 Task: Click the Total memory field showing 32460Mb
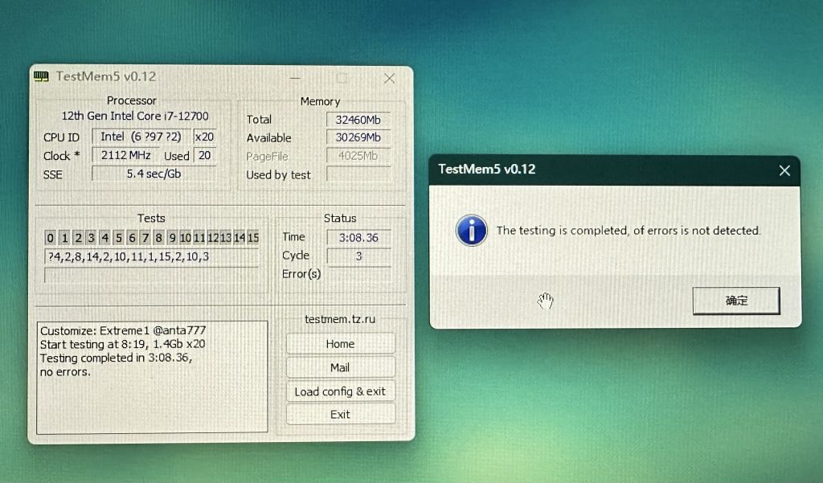(358, 120)
